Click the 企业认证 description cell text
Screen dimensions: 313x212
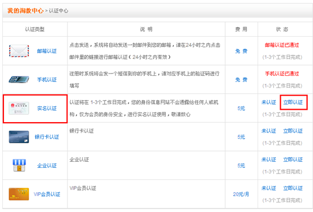pyautogui.click(x=79, y=159)
